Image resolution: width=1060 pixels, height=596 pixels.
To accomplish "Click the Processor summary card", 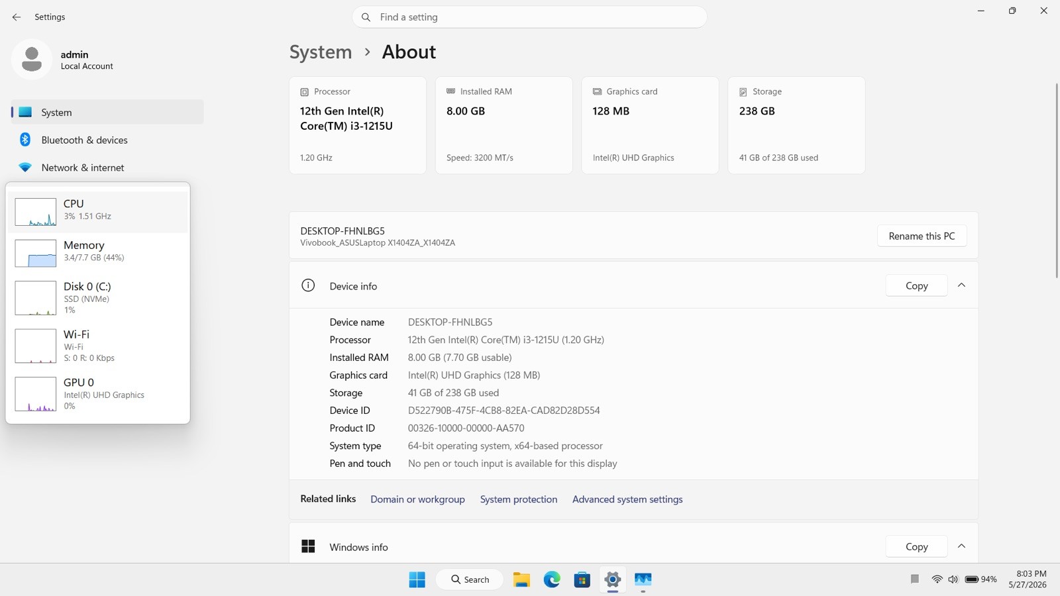I will point(358,125).
